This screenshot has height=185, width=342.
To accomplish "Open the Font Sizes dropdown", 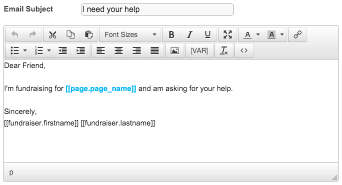I will 130,34.
